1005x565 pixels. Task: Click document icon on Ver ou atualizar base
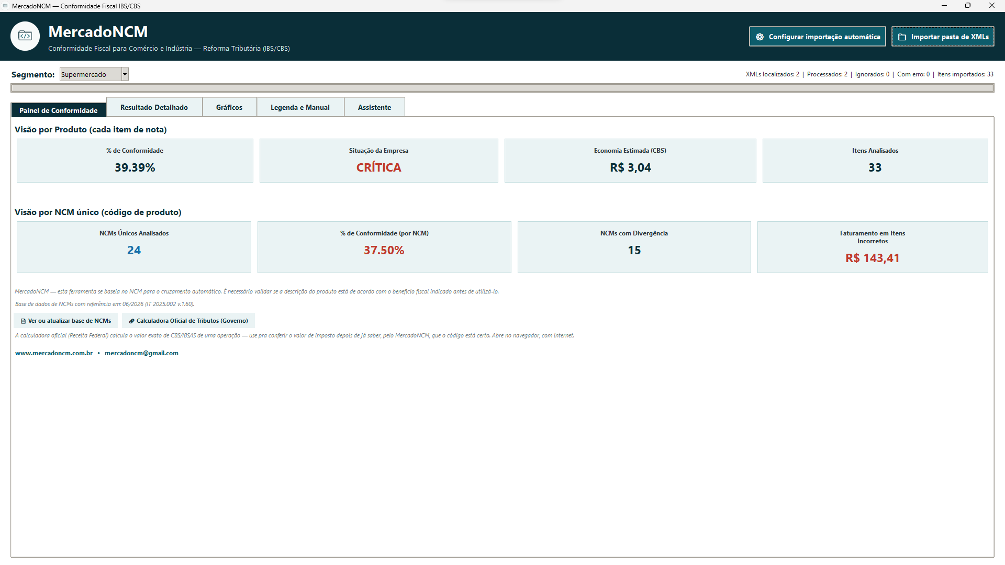click(x=23, y=321)
